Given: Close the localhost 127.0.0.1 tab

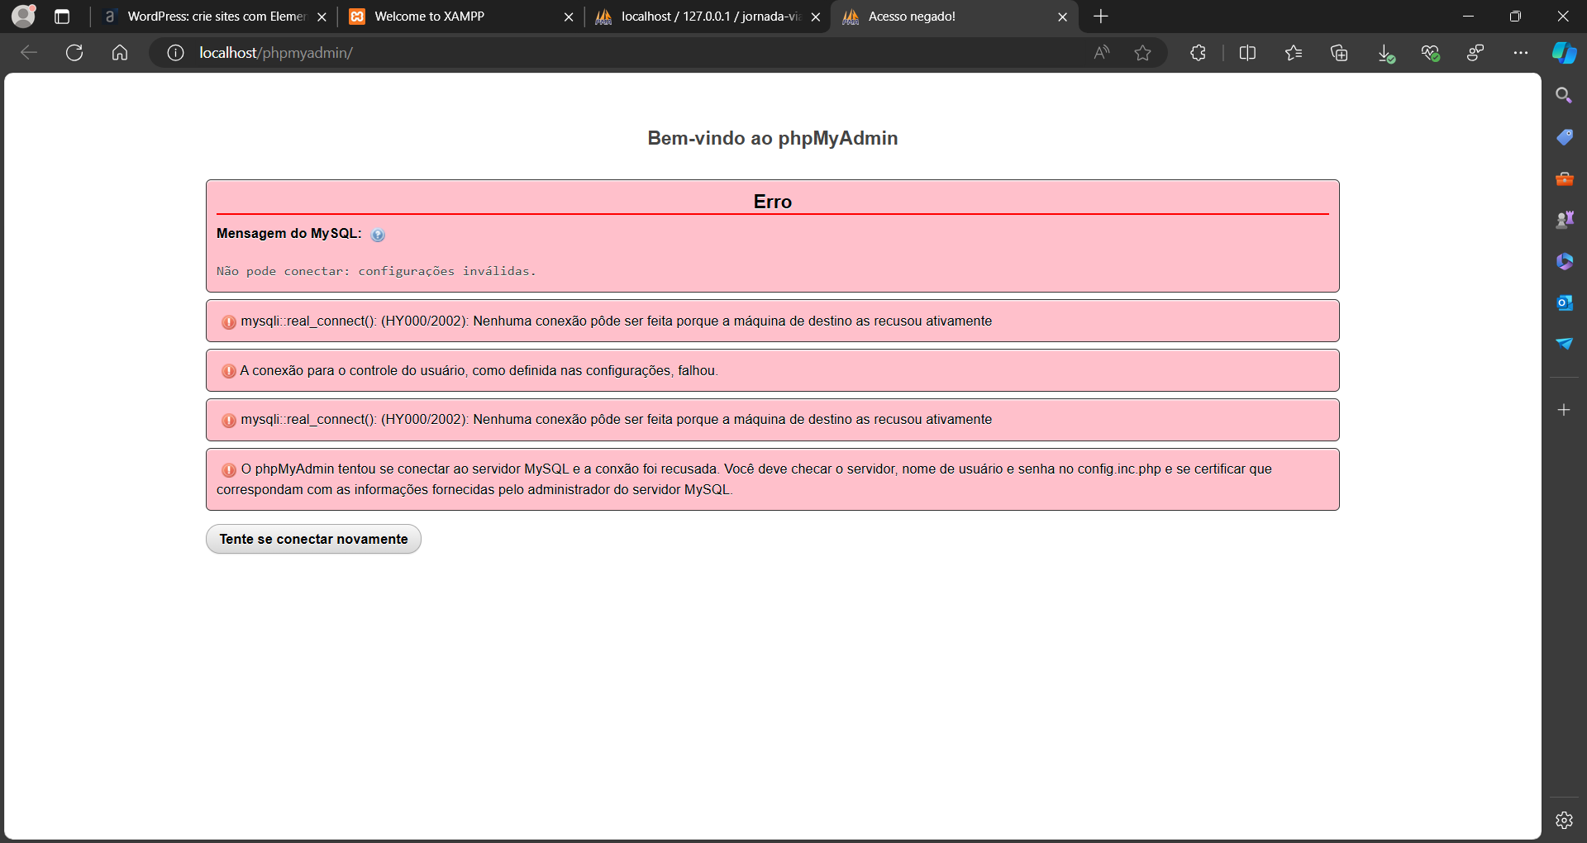Looking at the screenshot, I should tap(816, 17).
